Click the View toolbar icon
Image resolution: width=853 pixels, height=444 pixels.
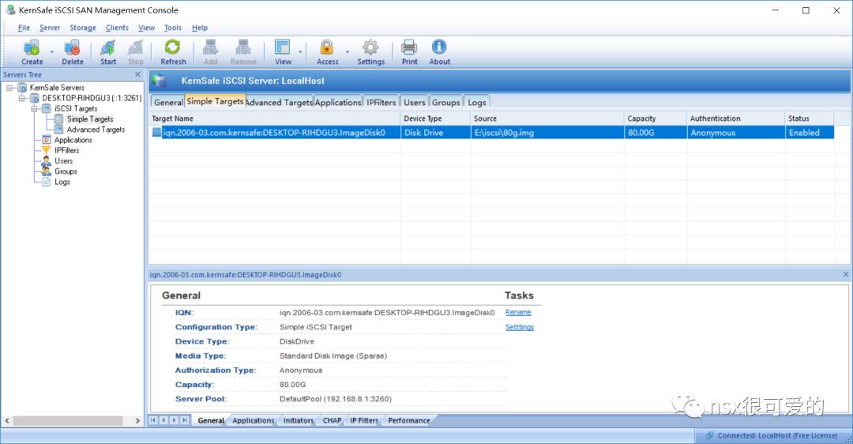tap(282, 48)
